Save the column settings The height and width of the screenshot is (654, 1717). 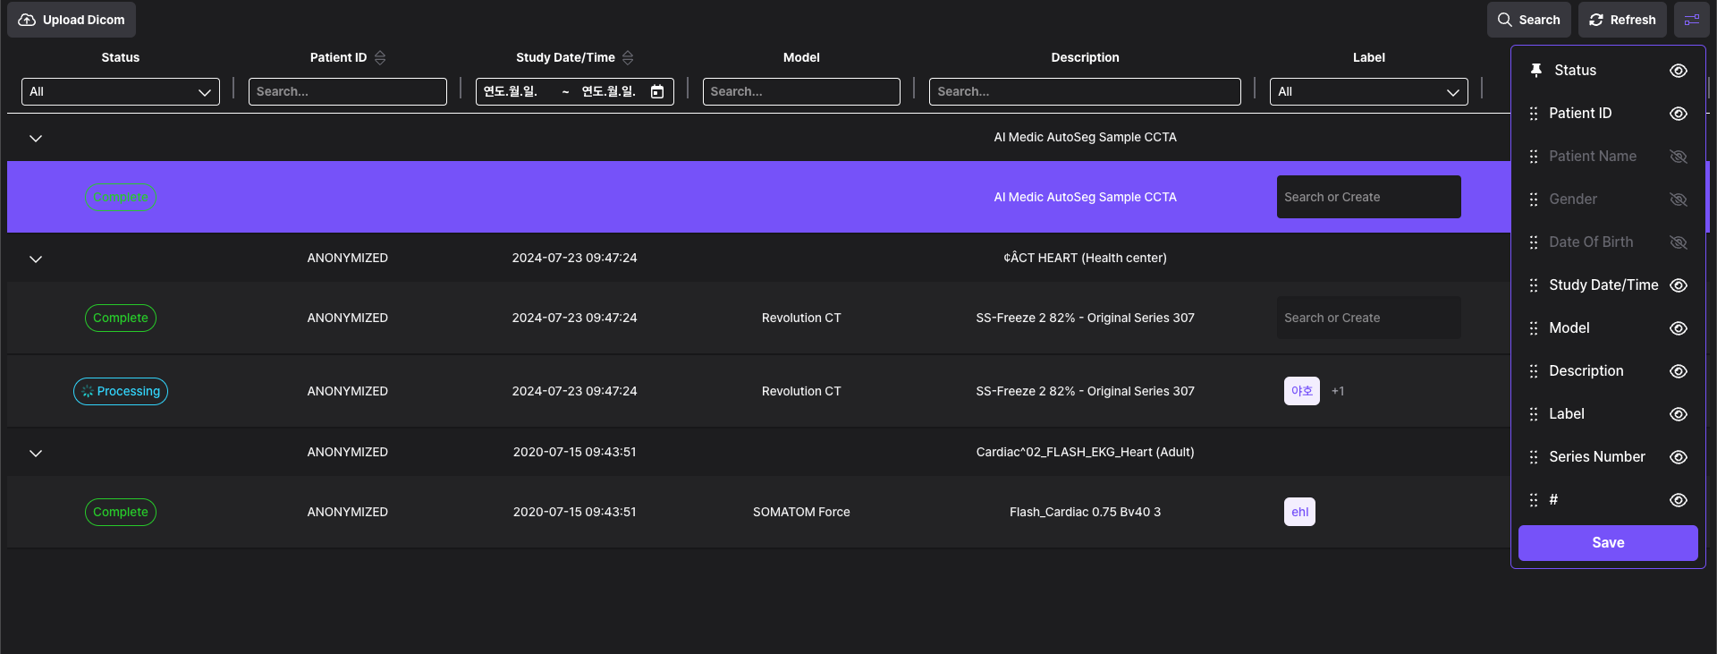tap(1608, 543)
